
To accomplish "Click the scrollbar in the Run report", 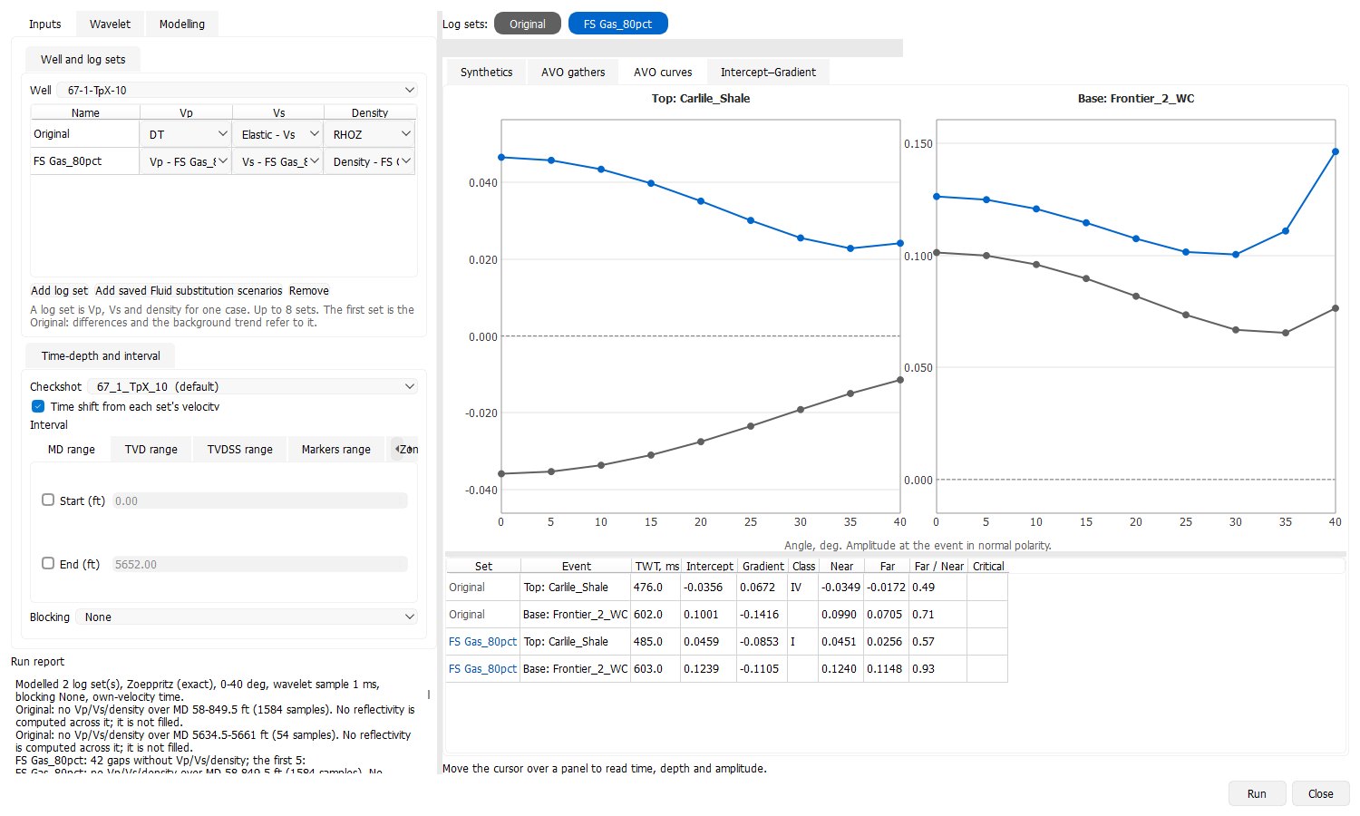I will tap(429, 695).
